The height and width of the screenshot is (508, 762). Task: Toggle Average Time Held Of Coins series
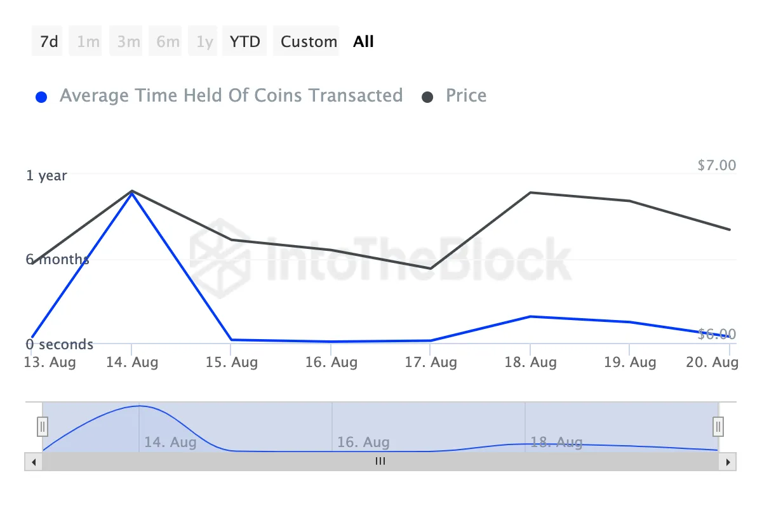click(x=231, y=96)
